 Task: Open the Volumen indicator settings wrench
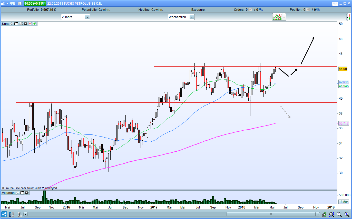pos(17,193)
